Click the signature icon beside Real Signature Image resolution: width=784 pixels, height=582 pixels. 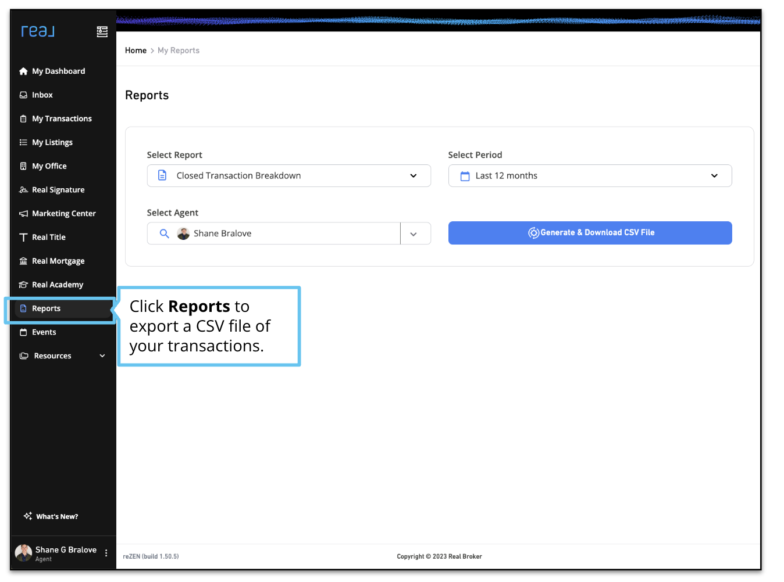(x=23, y=190)
